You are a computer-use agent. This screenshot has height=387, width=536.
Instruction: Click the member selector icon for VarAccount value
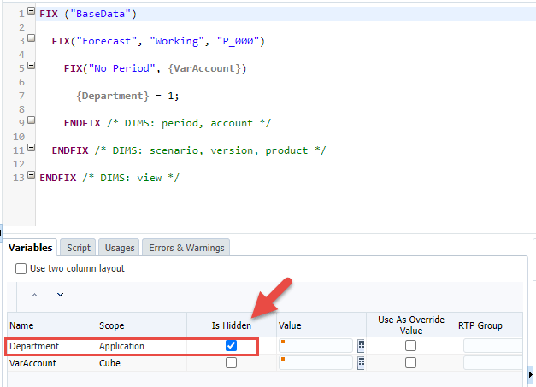(x=360, y=363)
